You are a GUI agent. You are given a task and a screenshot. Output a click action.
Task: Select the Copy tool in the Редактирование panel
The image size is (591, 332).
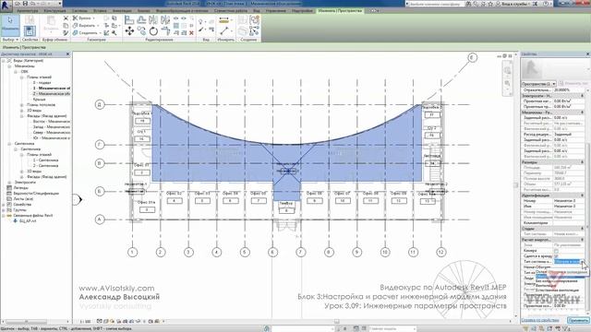click(141, 30)
